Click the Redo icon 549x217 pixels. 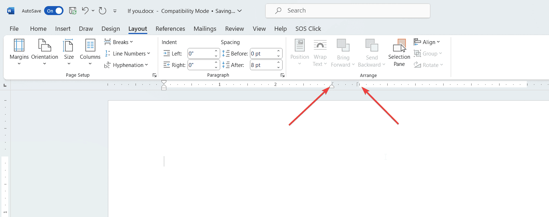tap(103, 11)
